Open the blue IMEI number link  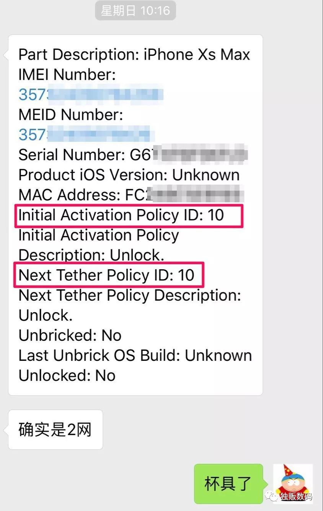tap(91, 95)
